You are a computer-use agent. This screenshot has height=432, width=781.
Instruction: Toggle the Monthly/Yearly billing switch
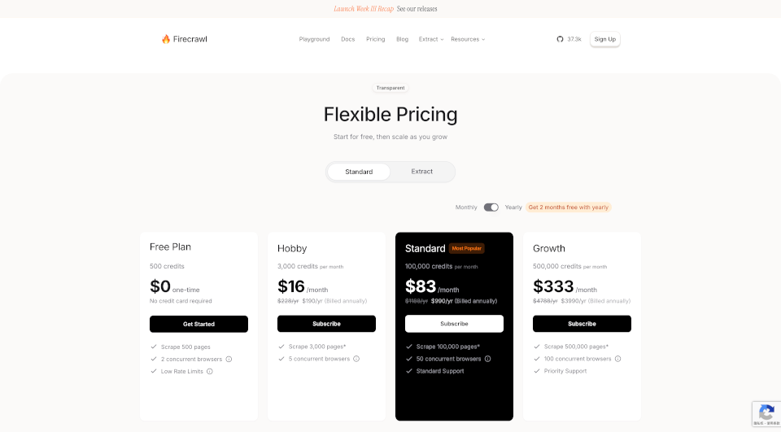tap(491, 207)
